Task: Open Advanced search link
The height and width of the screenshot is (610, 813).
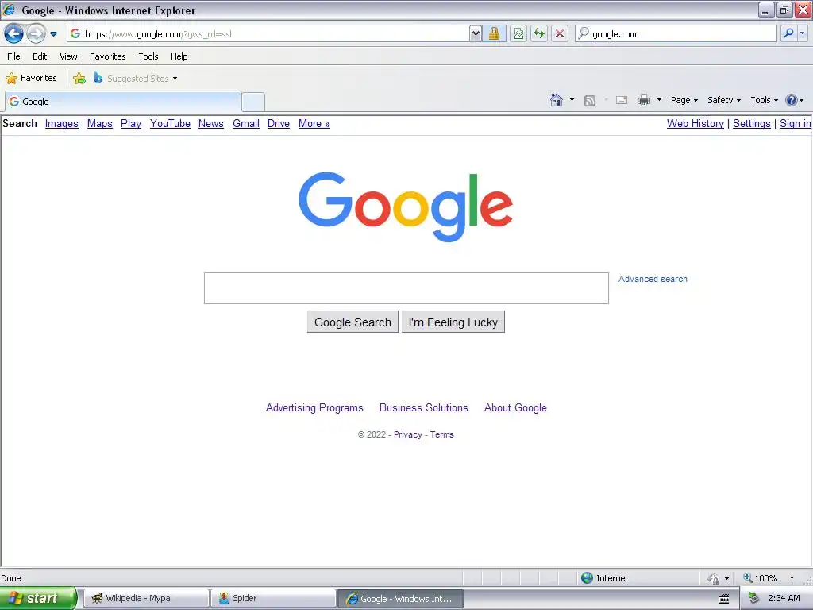Action: coord(653,279)
